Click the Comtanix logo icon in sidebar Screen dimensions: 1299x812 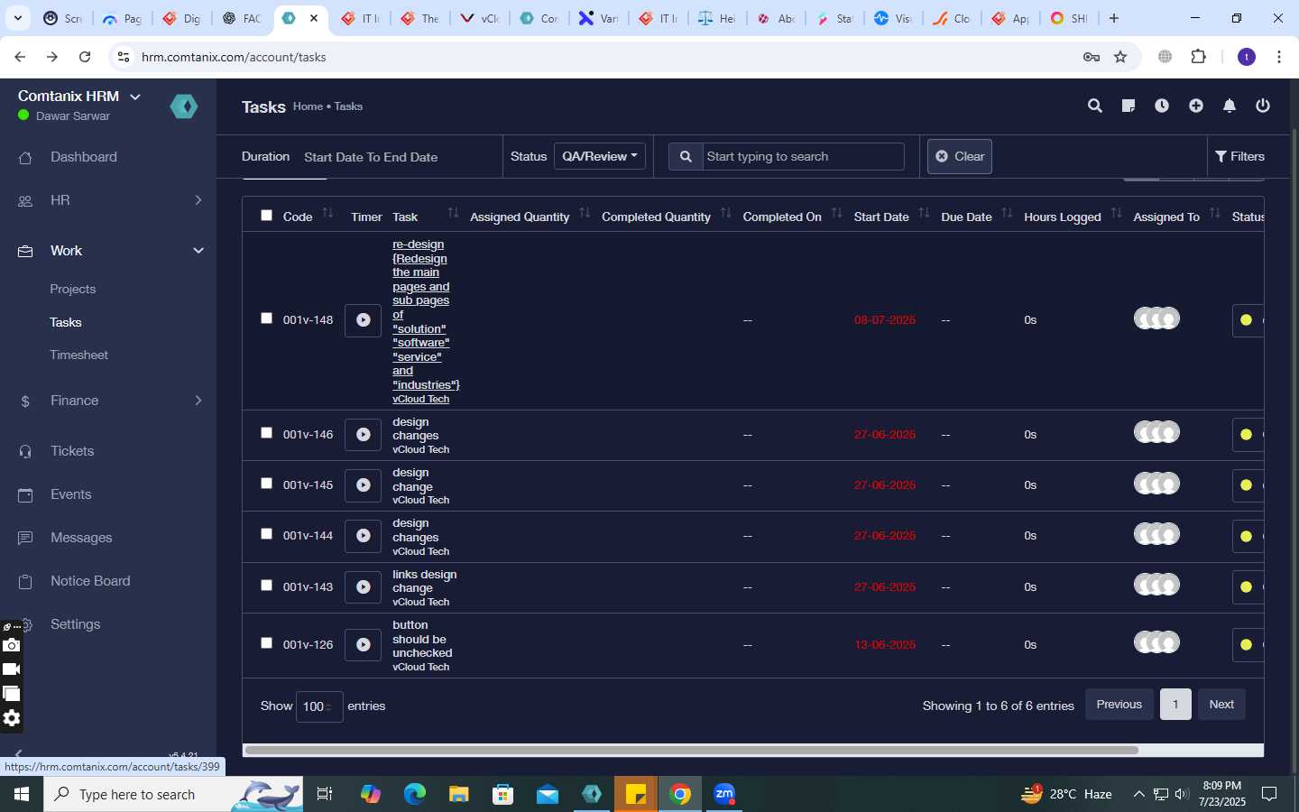(184, 106)
